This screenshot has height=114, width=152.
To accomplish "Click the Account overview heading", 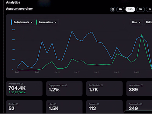I will [x=19, y=9].
